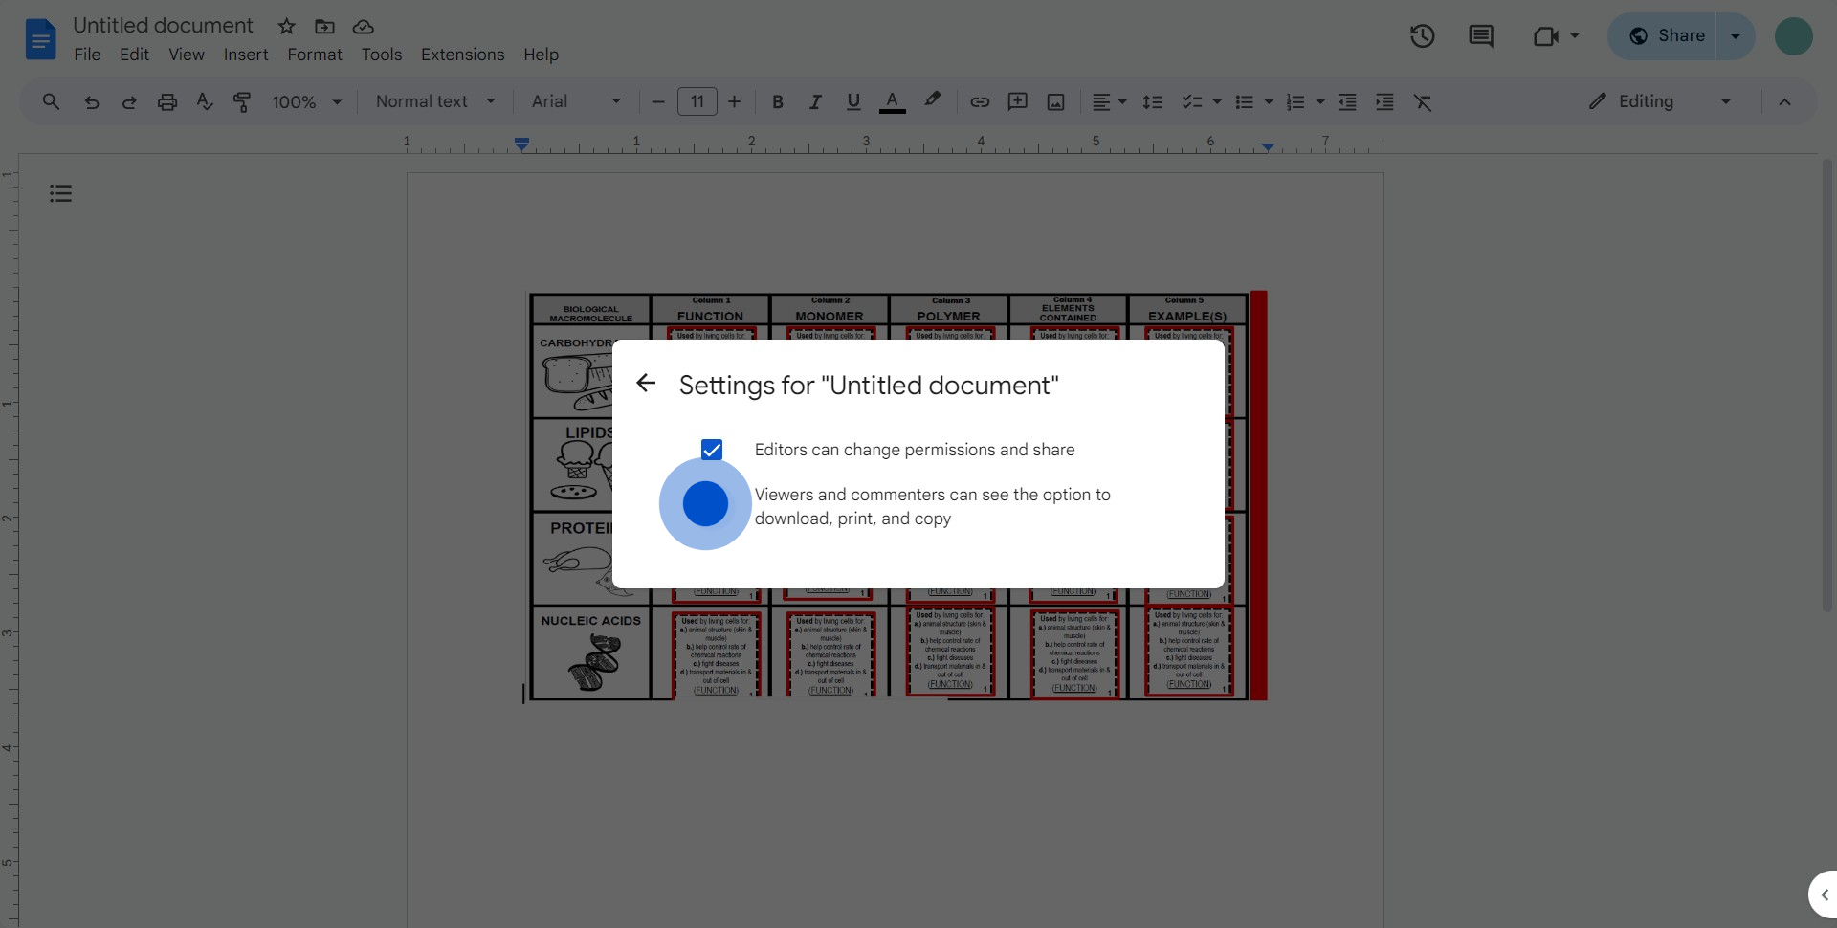Click the font size input field
This screenshot has width=1837, height=928.
[x=697, y=101]
